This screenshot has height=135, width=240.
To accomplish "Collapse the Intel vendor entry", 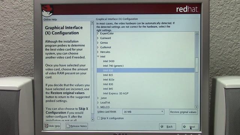I will pos(98,57).
